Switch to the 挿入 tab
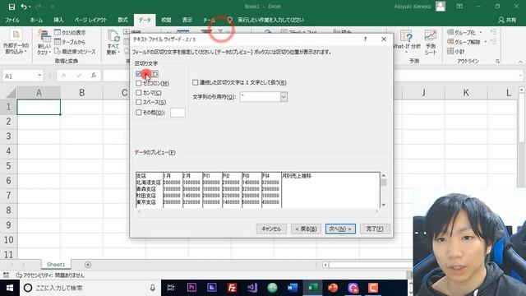 58,20
